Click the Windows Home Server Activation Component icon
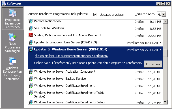Viewport: 172px width, 109px height. 31,72
